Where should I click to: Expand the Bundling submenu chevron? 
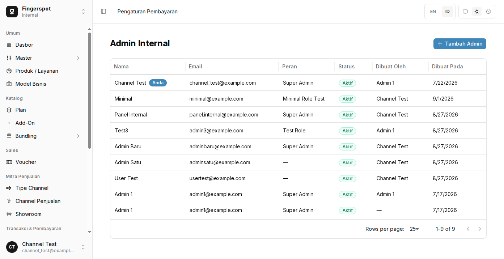(x=78, y=136)
